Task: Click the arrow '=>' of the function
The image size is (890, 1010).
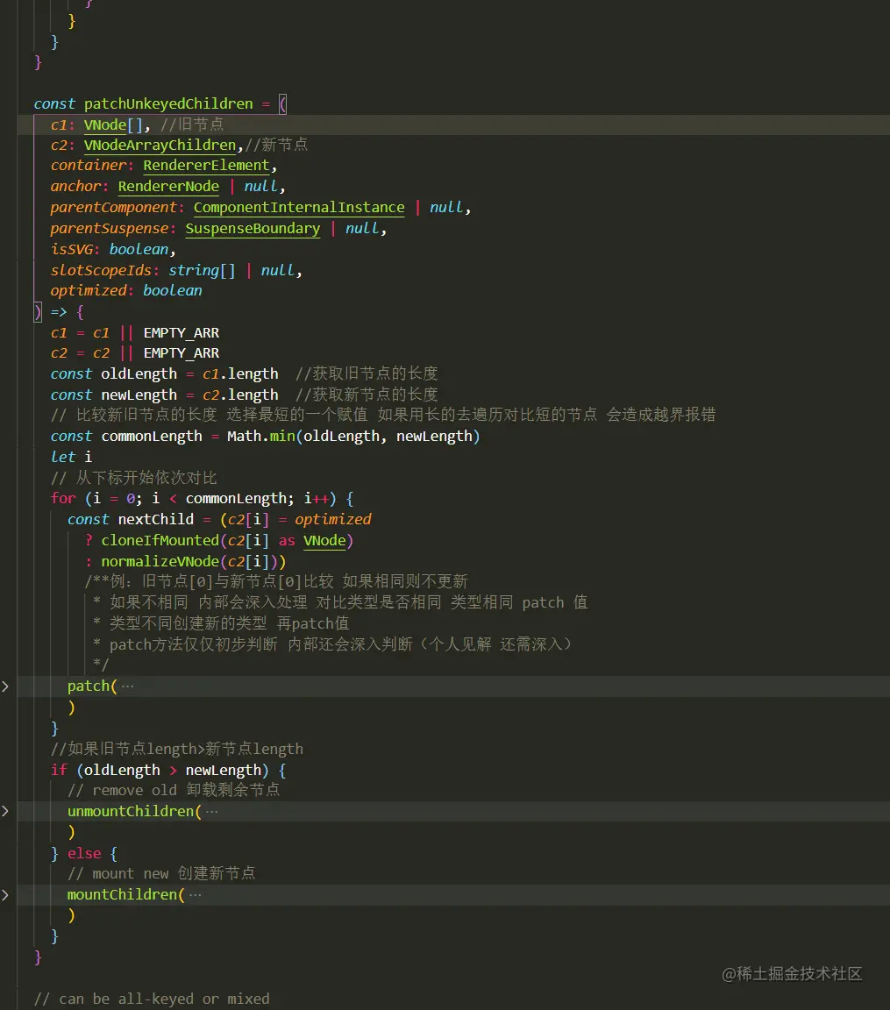Action: [x=59, y=312]
